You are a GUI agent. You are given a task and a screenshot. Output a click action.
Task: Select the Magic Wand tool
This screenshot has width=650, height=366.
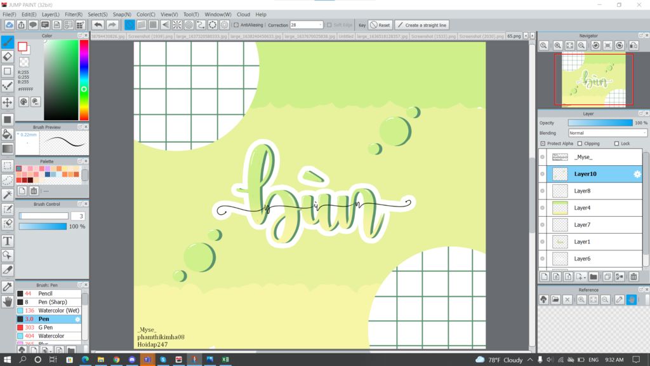8,194
